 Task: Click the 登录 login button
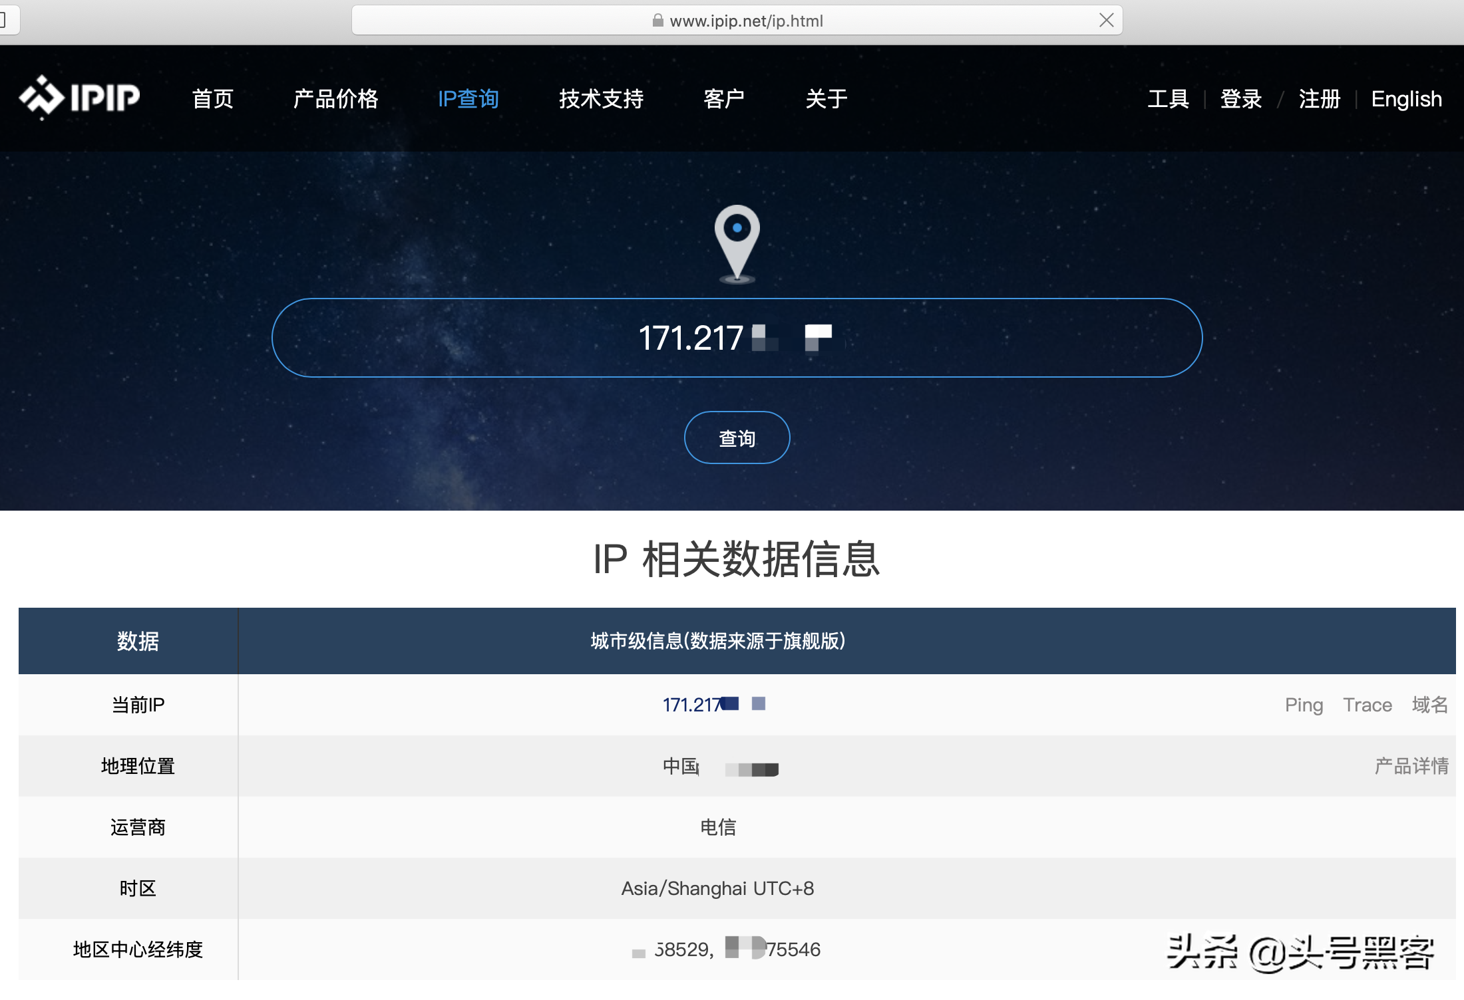click(x=1244, y=99)
